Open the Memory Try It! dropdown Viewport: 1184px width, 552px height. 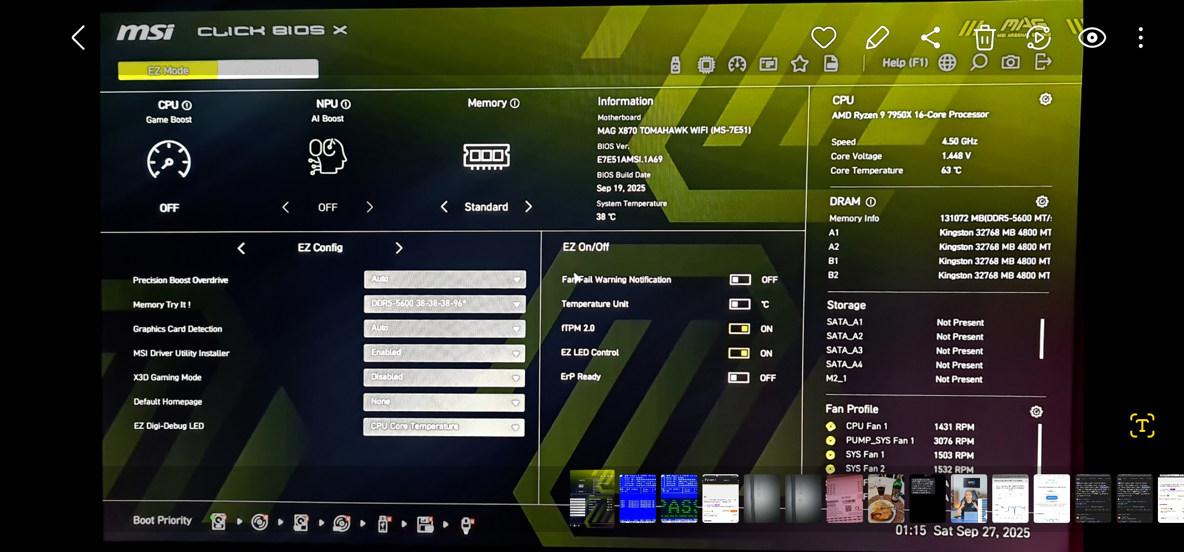445,304
